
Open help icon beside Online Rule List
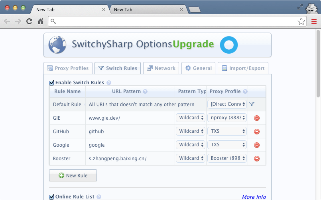point(99,197)
